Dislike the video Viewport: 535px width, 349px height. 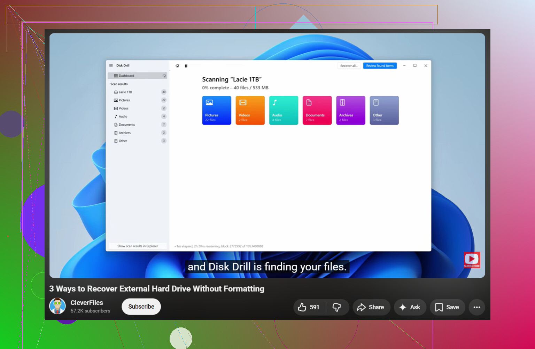(x=337, y=307)
